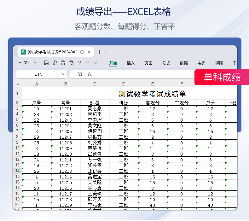Expand the Name Box dropdown showing L14

coord(64,74)
